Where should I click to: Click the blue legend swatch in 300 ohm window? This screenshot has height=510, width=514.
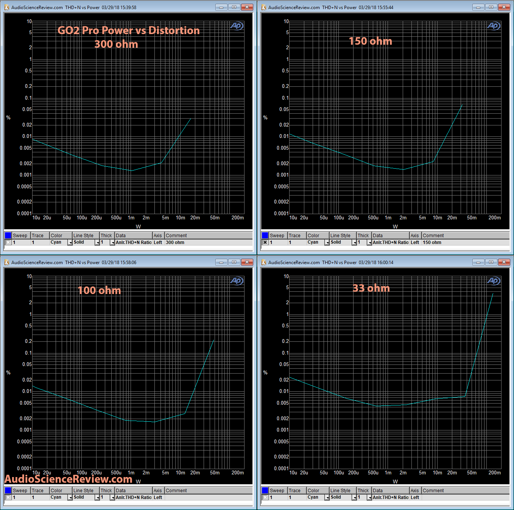(8, 236)
